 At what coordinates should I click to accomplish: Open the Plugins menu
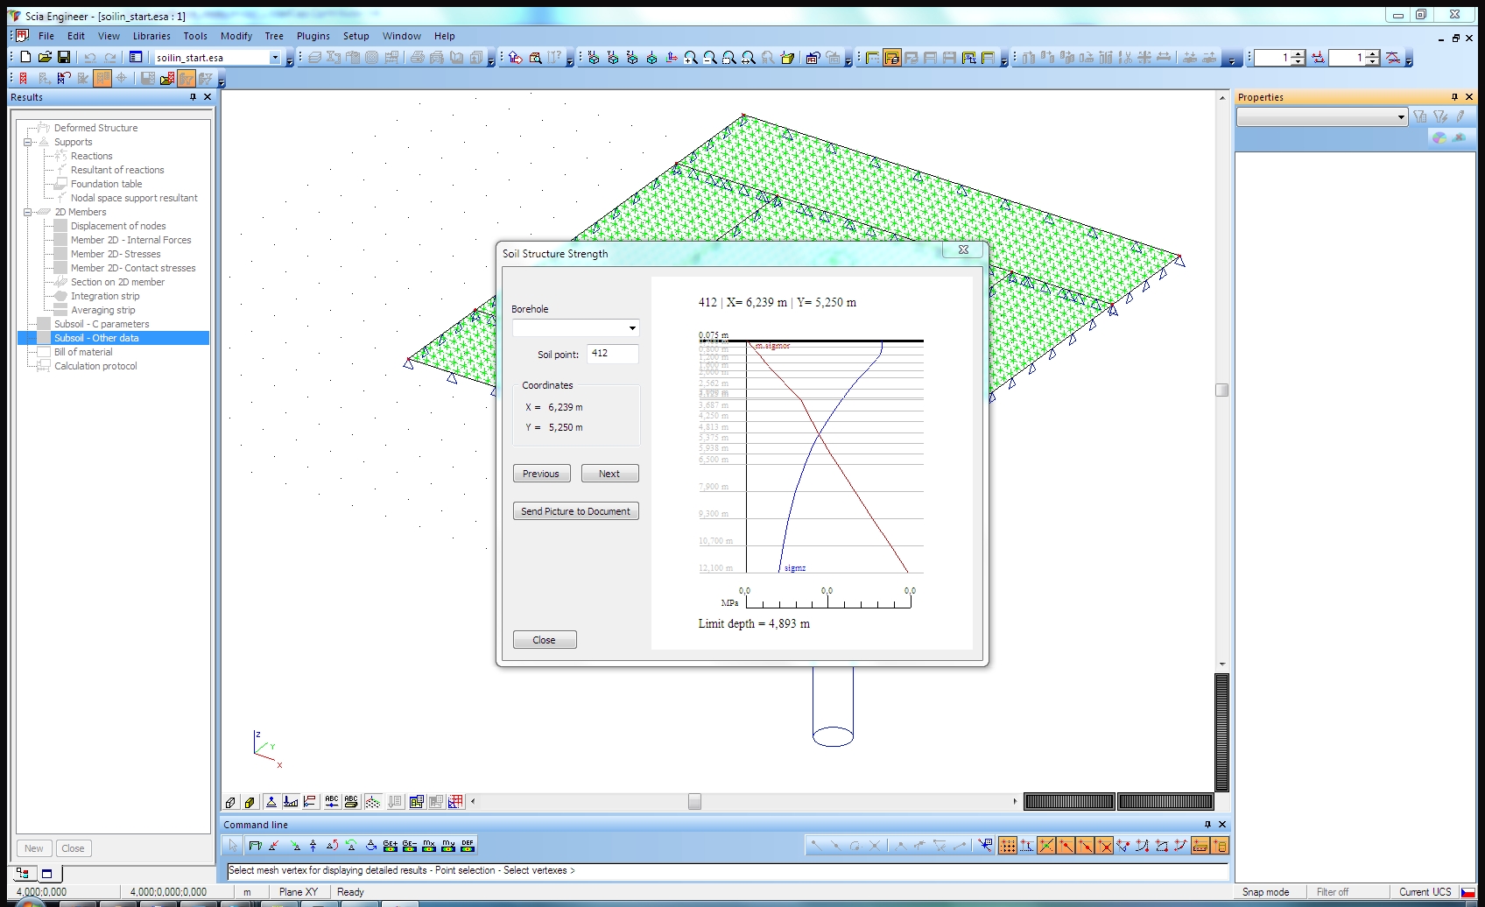click(313, 36)
